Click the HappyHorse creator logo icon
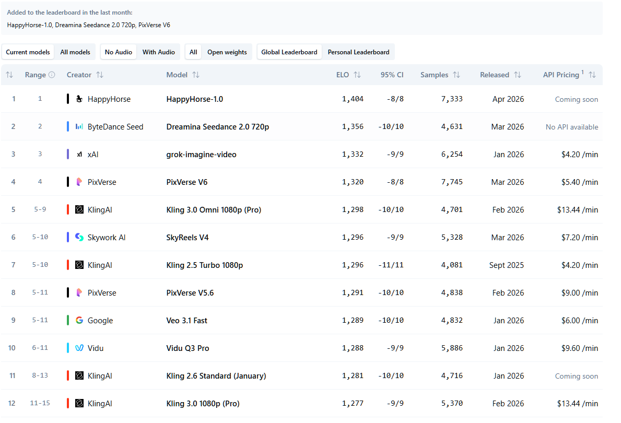This screenshot has width=621, height=423. [x=79, y=99]
